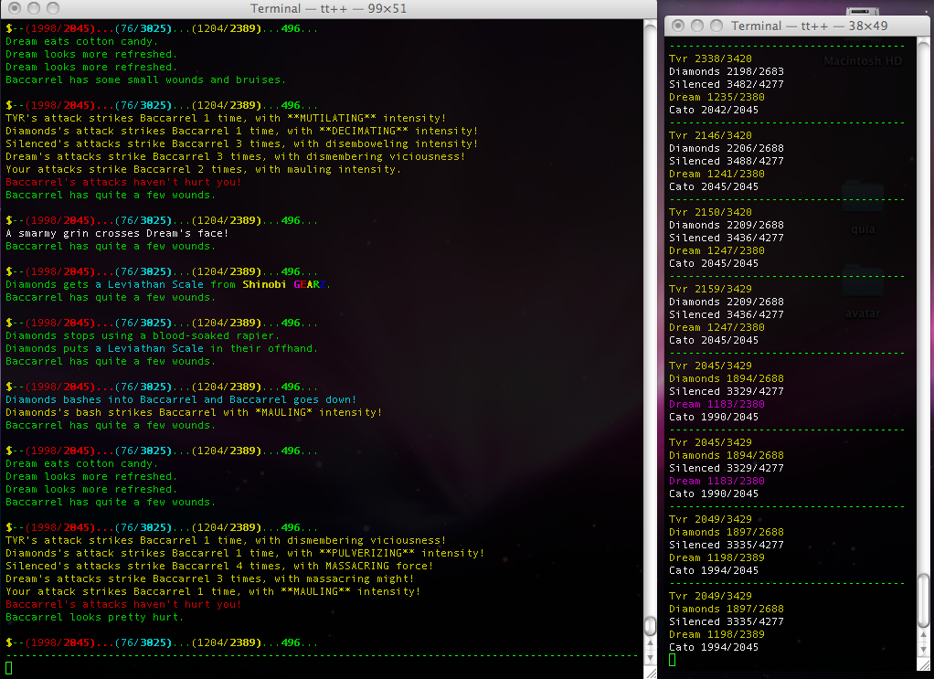Viewport: 934px width, 679px height.
Task: Zoom the Terminal 99×51 window
Action: [50, 9]
